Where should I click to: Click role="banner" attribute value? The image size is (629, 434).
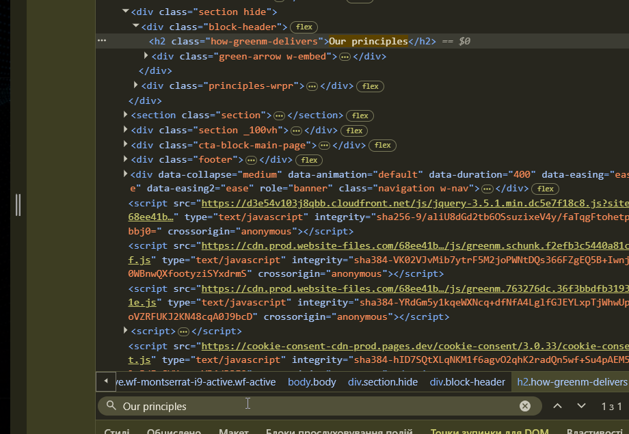[x=310, y=189]
